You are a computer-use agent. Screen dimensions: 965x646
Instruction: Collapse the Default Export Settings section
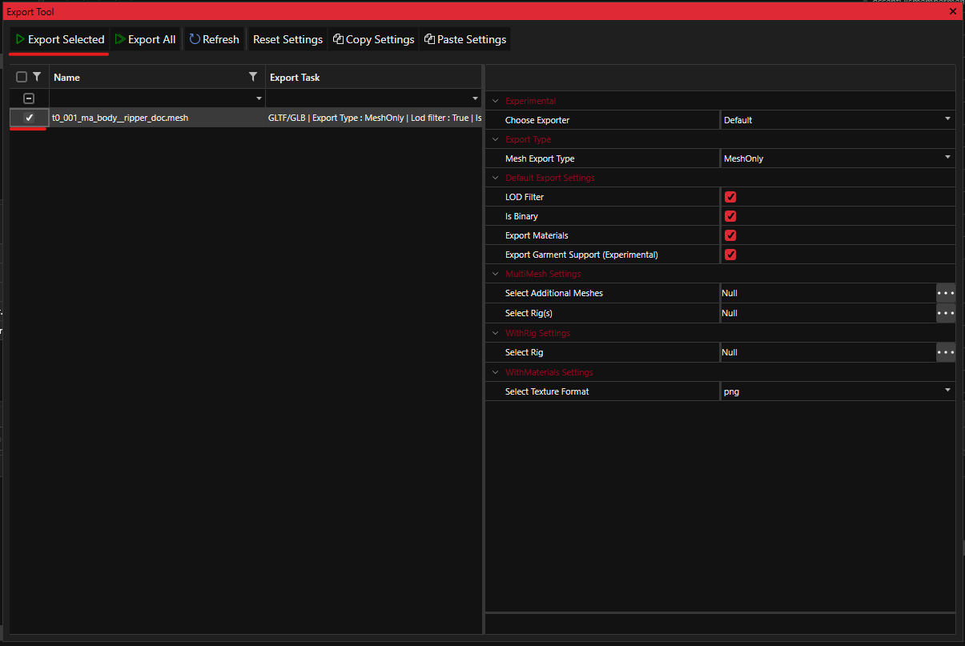495,178
